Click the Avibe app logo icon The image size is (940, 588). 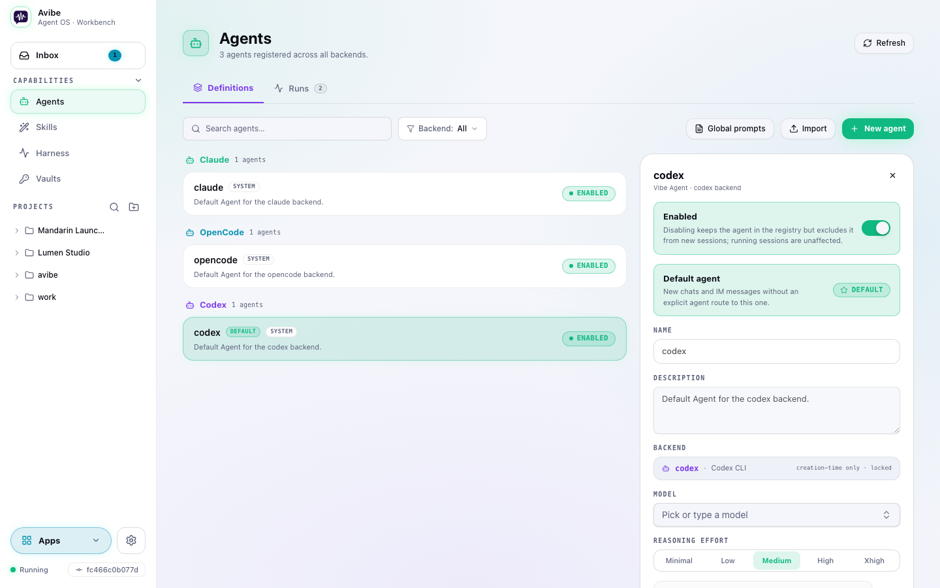click(x=21, y=17)
